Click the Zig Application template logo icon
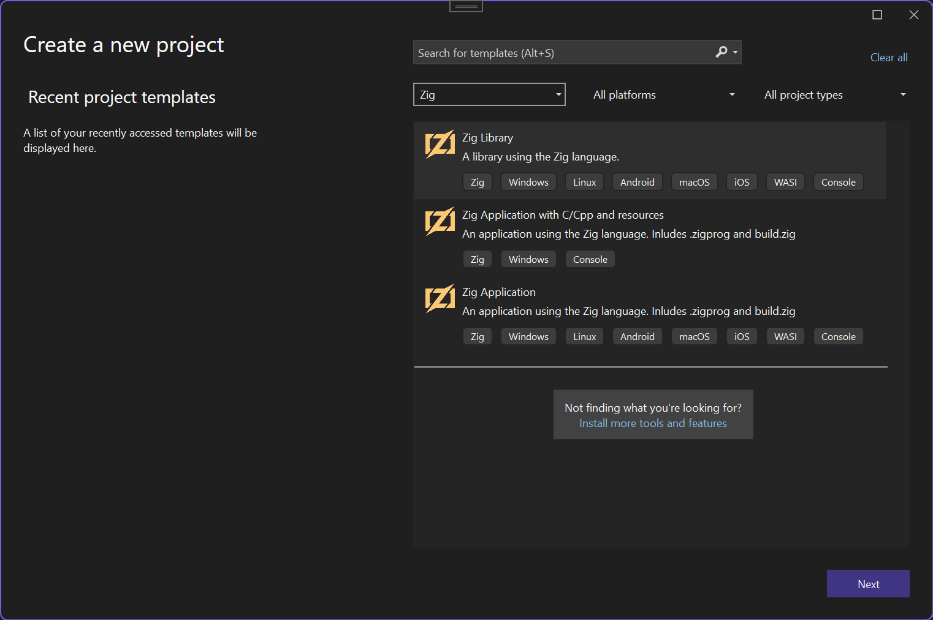Screen dimensions: 933x620 click(x=440, y=298)
